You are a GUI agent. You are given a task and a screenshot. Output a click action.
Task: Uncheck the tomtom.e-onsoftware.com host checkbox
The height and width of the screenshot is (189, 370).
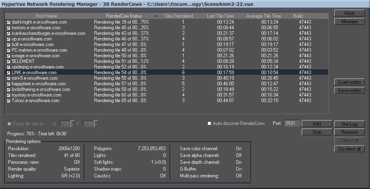(8, 28)
